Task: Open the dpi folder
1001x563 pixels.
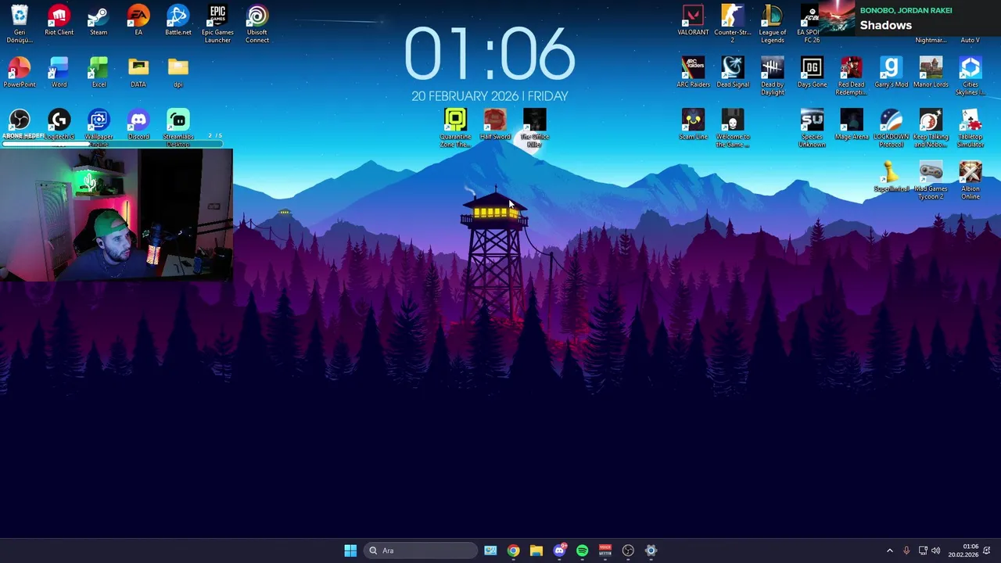Action: [178, 72]
